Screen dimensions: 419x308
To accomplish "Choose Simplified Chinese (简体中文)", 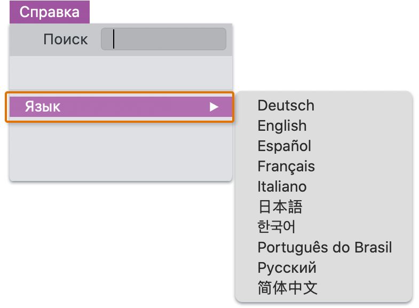I will (x=287, y=288).
